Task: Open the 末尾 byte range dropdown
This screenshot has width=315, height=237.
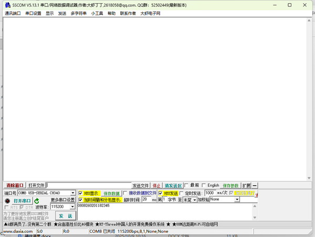Action: coord(194,200)
